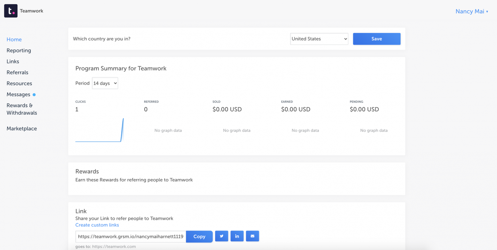Open the Reporting page
This screenshot has width=497, height=250.
point(19,50)
